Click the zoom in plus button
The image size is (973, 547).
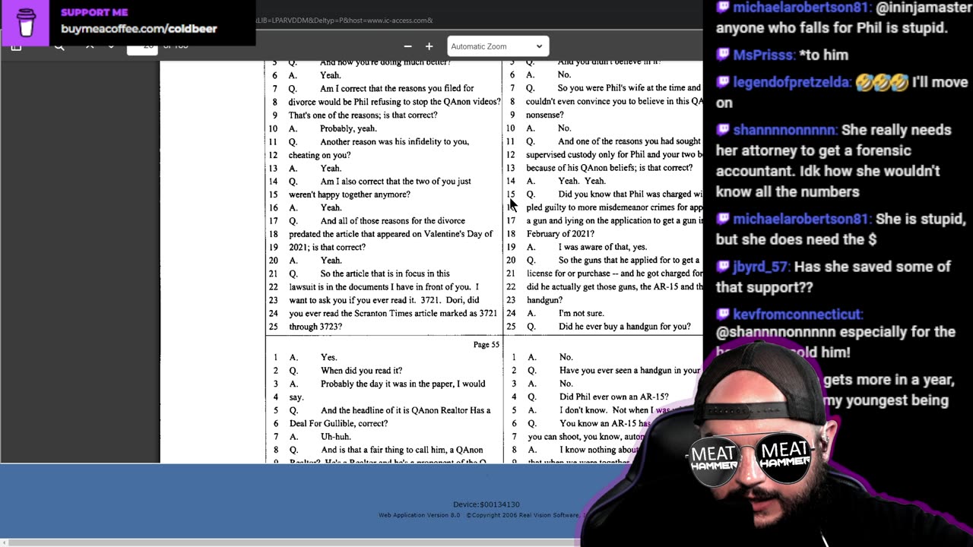[429, 46]
